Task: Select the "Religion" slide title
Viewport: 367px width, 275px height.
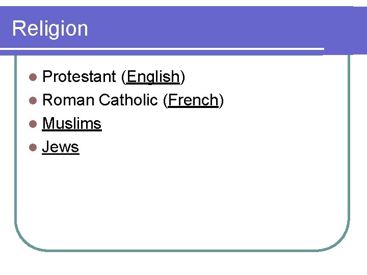Action: point(50,29)
